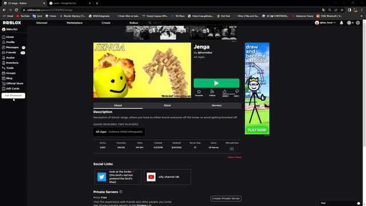This screenshot has width=366, height=206.
Task: Open the Allowed Gear icon
Action: tap(232, 149)
